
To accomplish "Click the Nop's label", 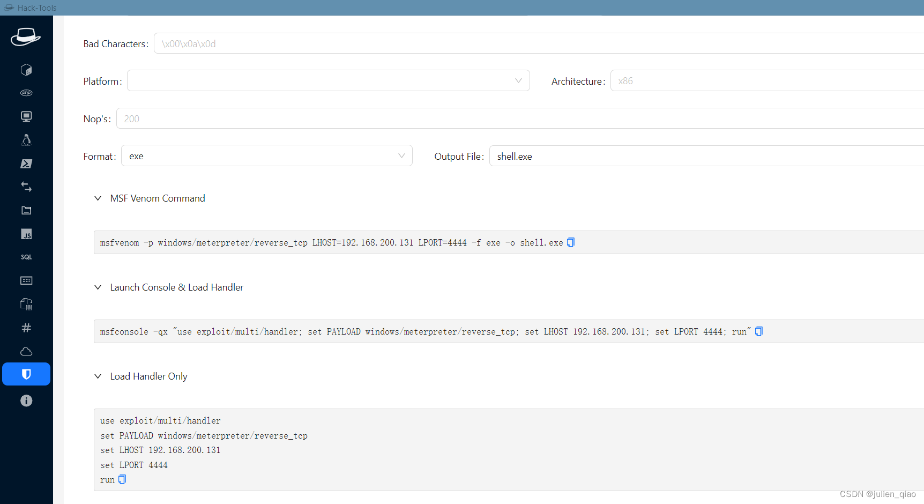I will pos(97,119).
